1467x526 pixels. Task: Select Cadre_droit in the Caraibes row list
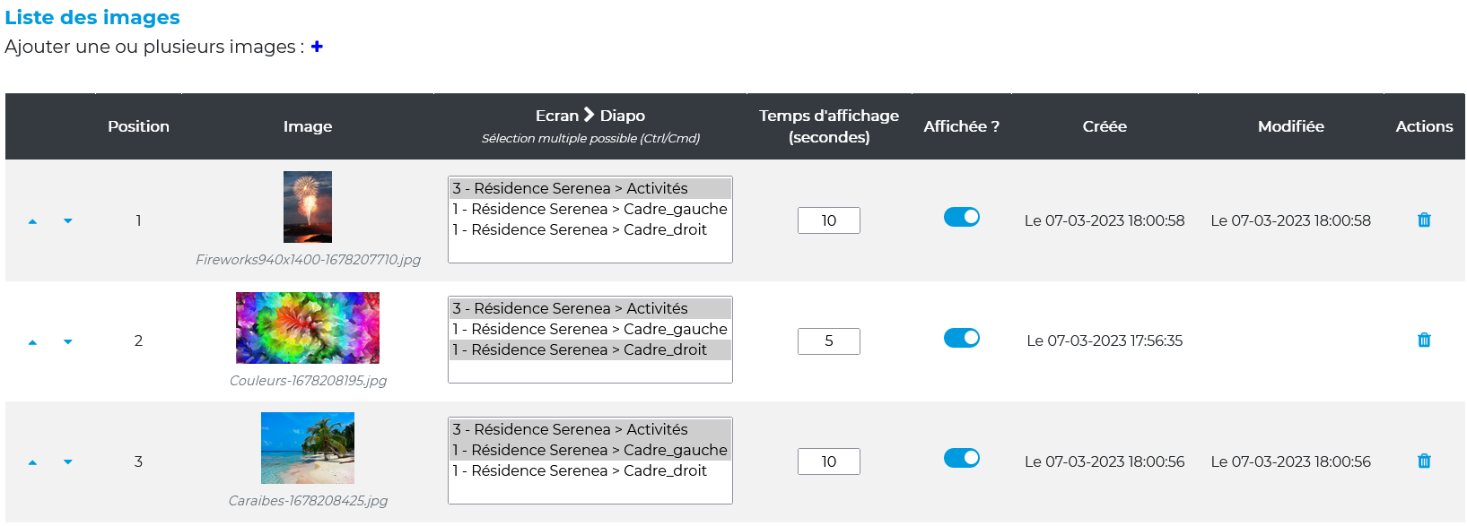(589, 470)
